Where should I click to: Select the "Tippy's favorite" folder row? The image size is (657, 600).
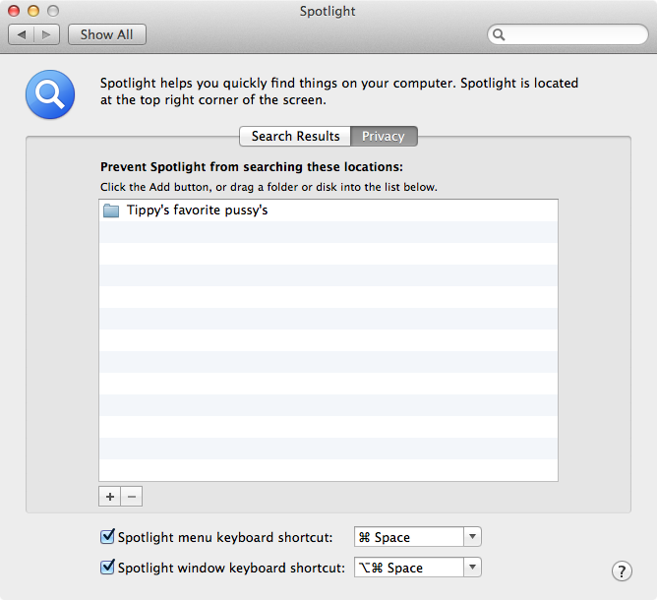(328, 210)
